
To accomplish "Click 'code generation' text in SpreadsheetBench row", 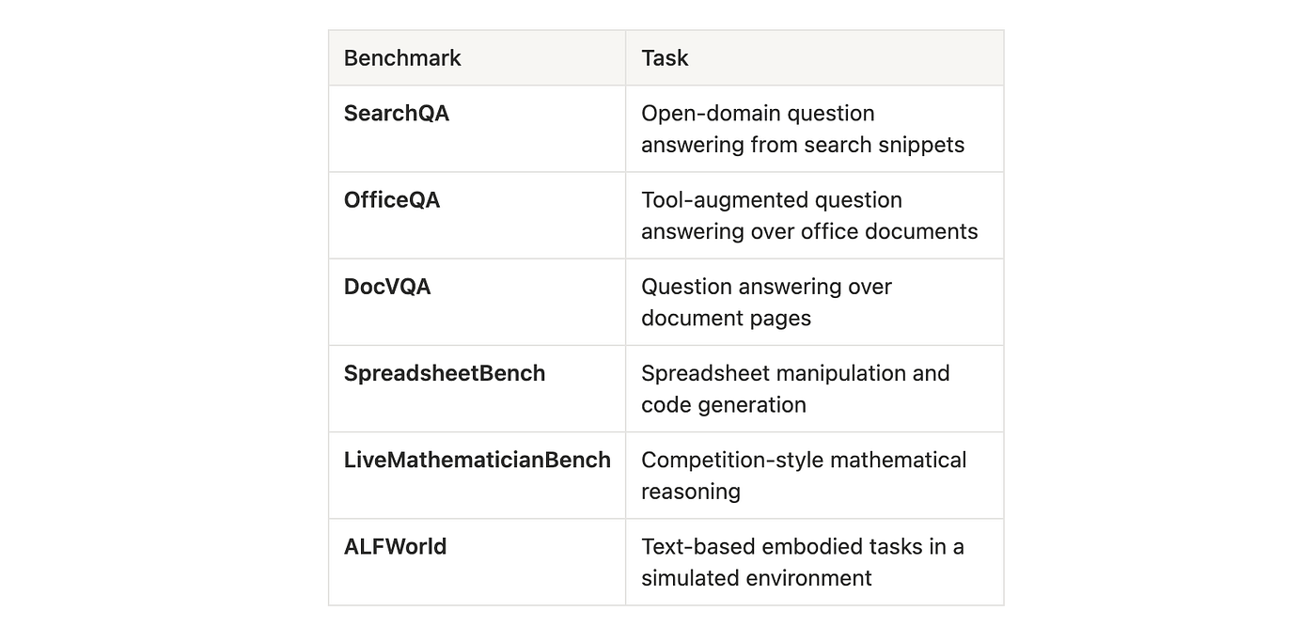I will click(x=724, y=404).
